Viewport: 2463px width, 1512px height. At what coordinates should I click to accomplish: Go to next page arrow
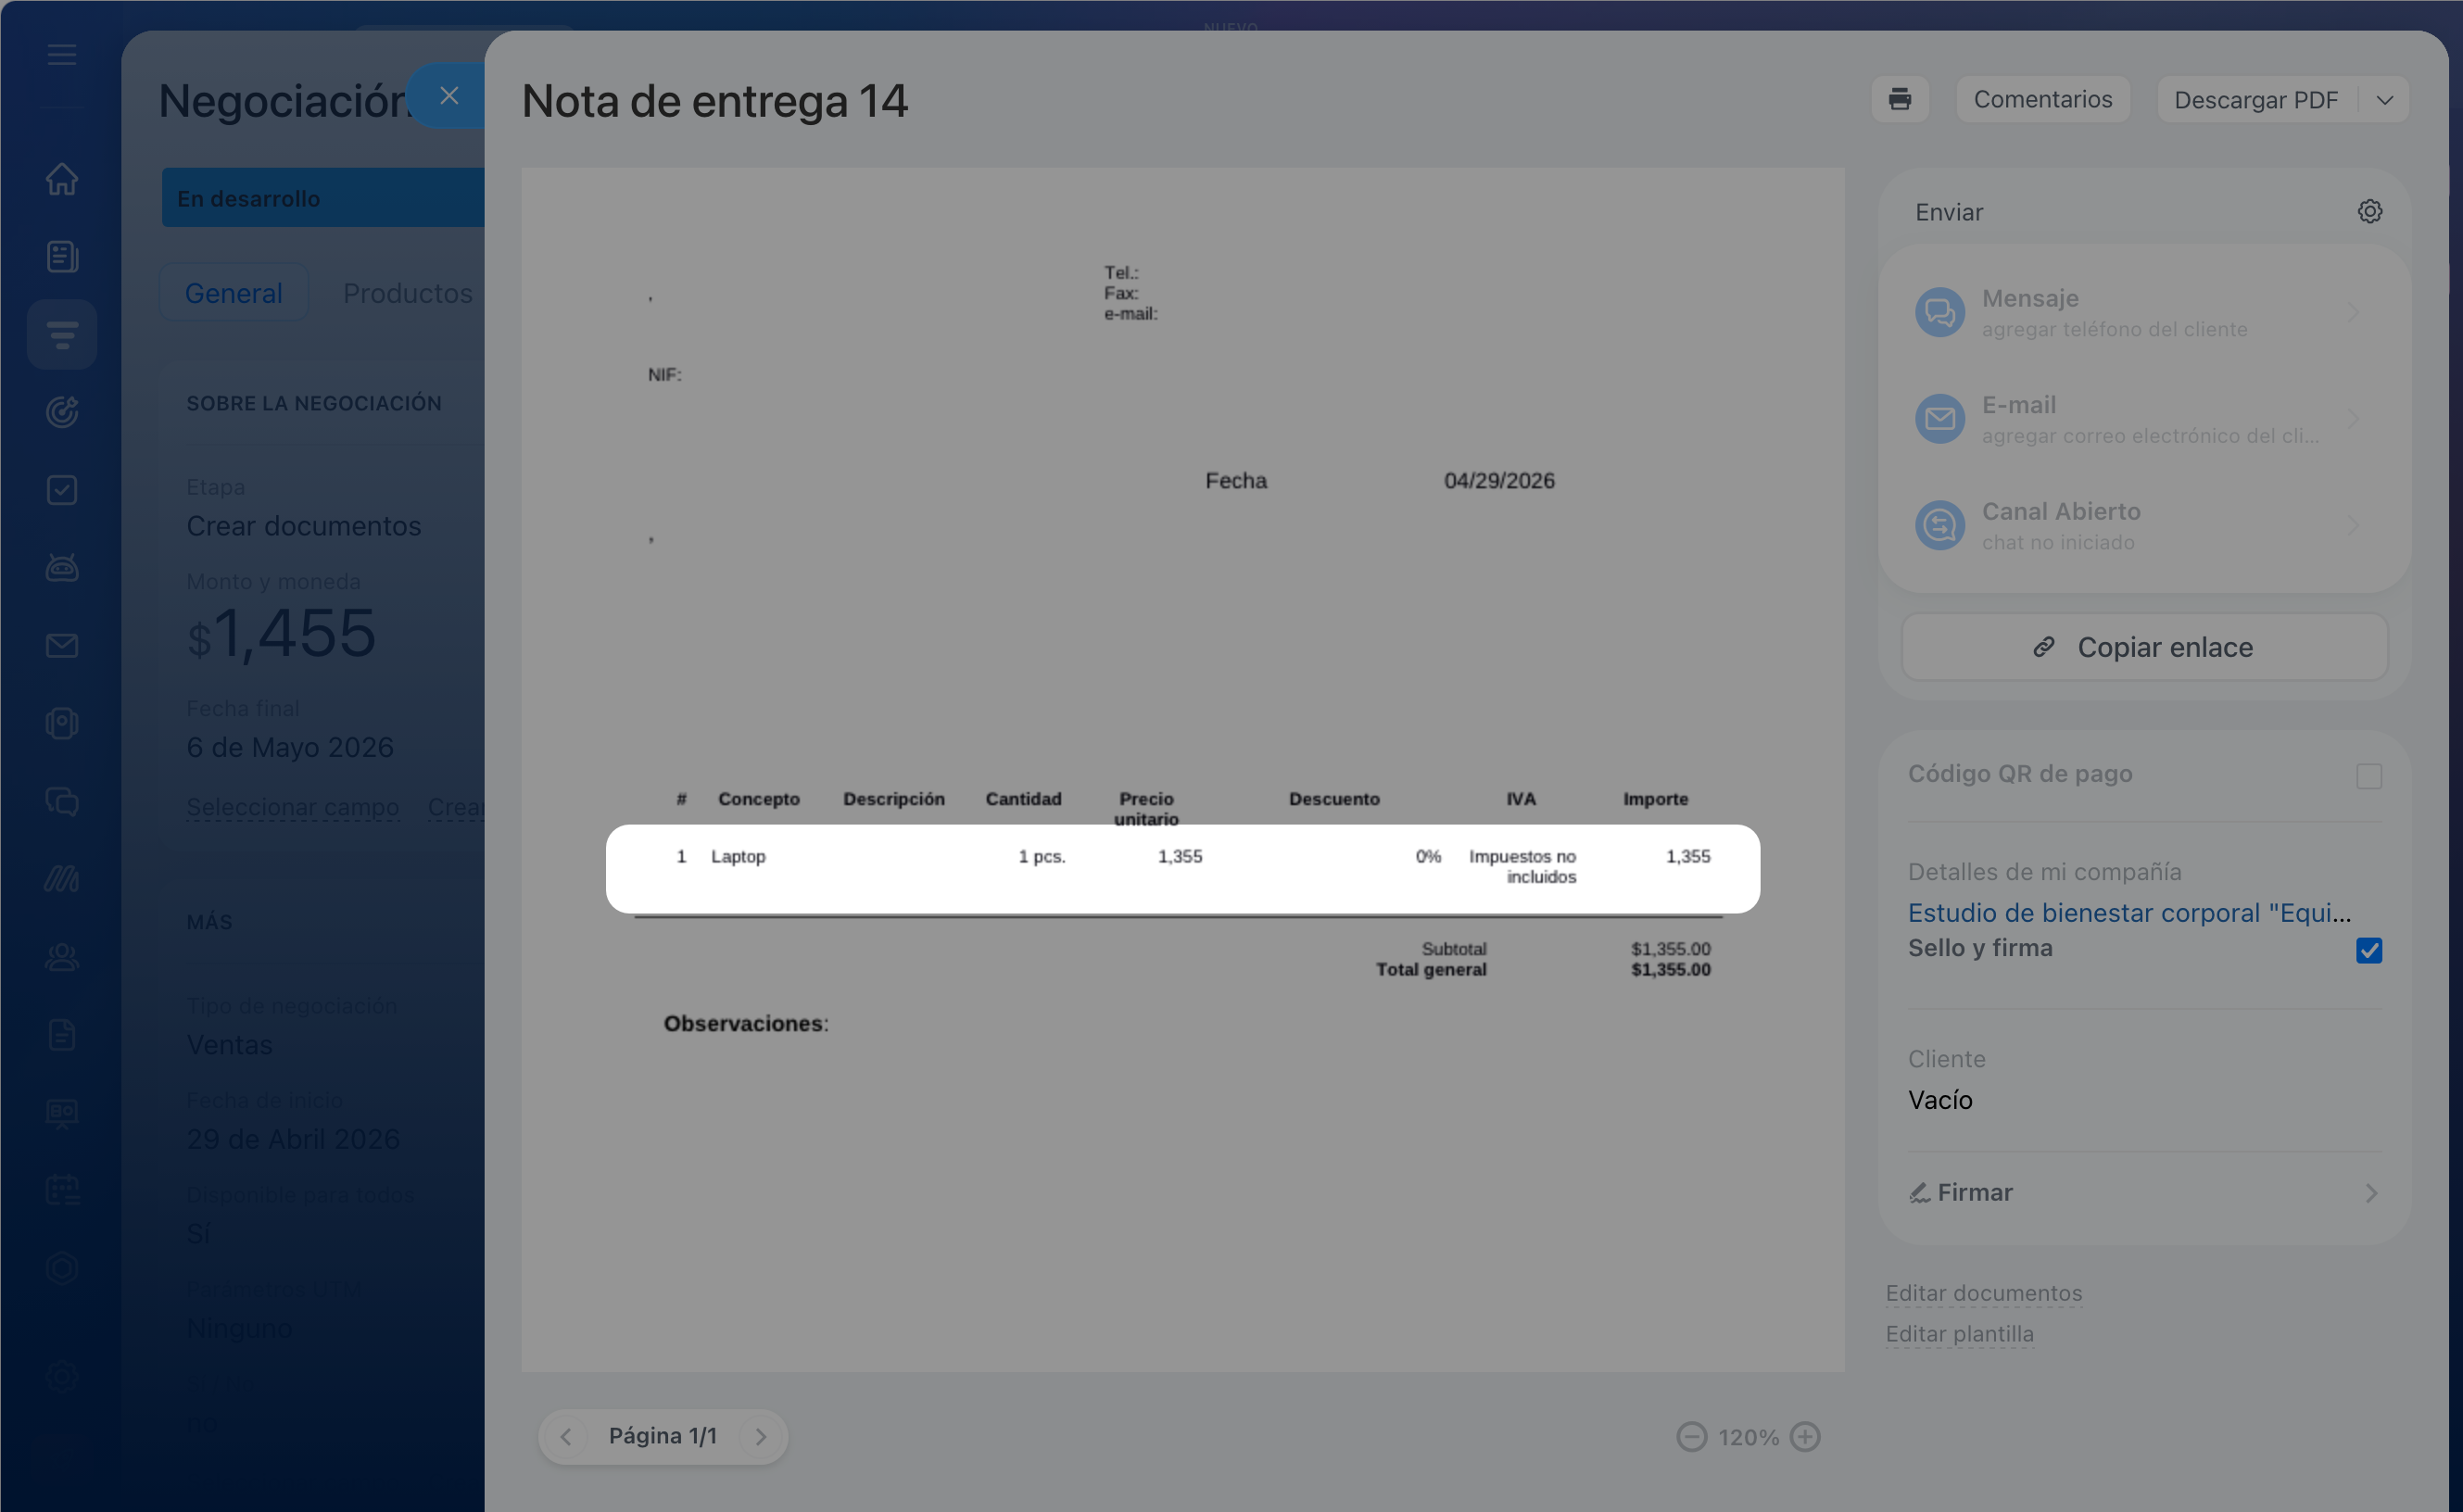pyautogui.click(x=761, y=1437)
